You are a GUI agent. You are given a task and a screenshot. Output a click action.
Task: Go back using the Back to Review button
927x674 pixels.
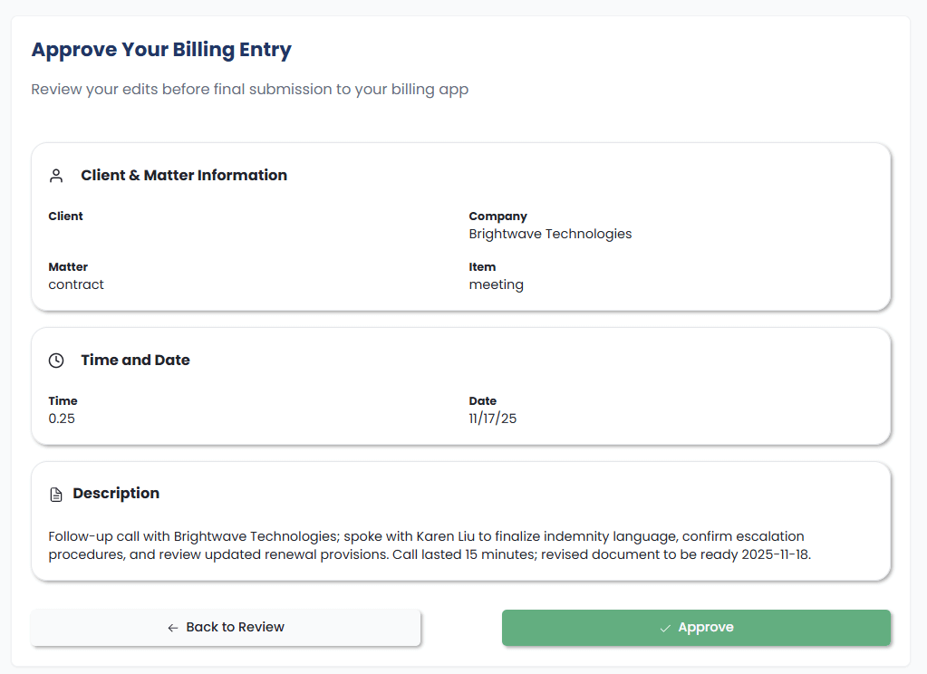point(226,628)
